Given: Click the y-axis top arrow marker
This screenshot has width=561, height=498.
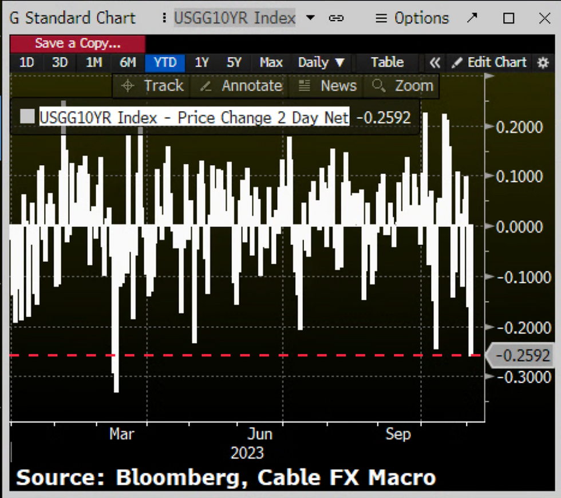Looking at the screenshot, I should 489,76.
